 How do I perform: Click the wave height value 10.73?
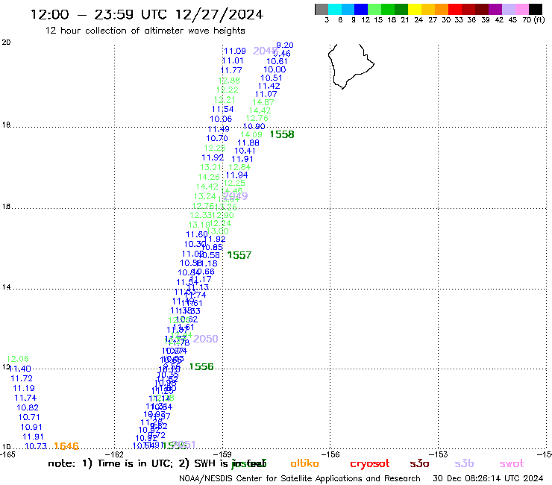36,446
